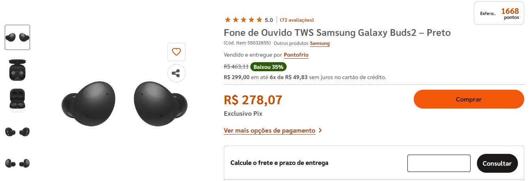Viewport: 529px width, 181px height.
Task: Click main product image of earbuds
Action: tap(124, 104)
